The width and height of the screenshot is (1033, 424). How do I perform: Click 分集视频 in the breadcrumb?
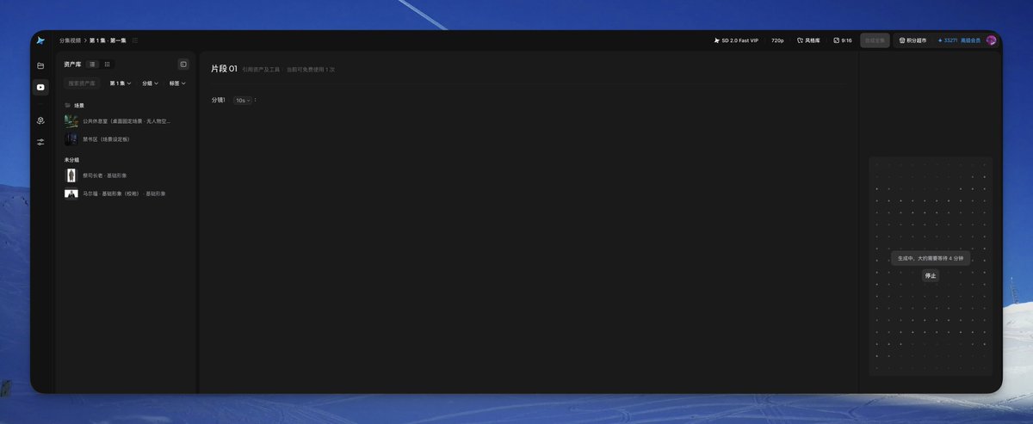(x=70, y=40)
